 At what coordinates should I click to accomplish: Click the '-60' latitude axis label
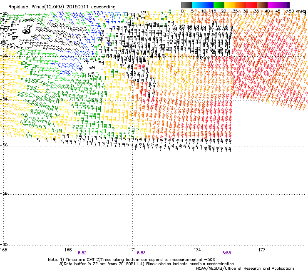4,245
